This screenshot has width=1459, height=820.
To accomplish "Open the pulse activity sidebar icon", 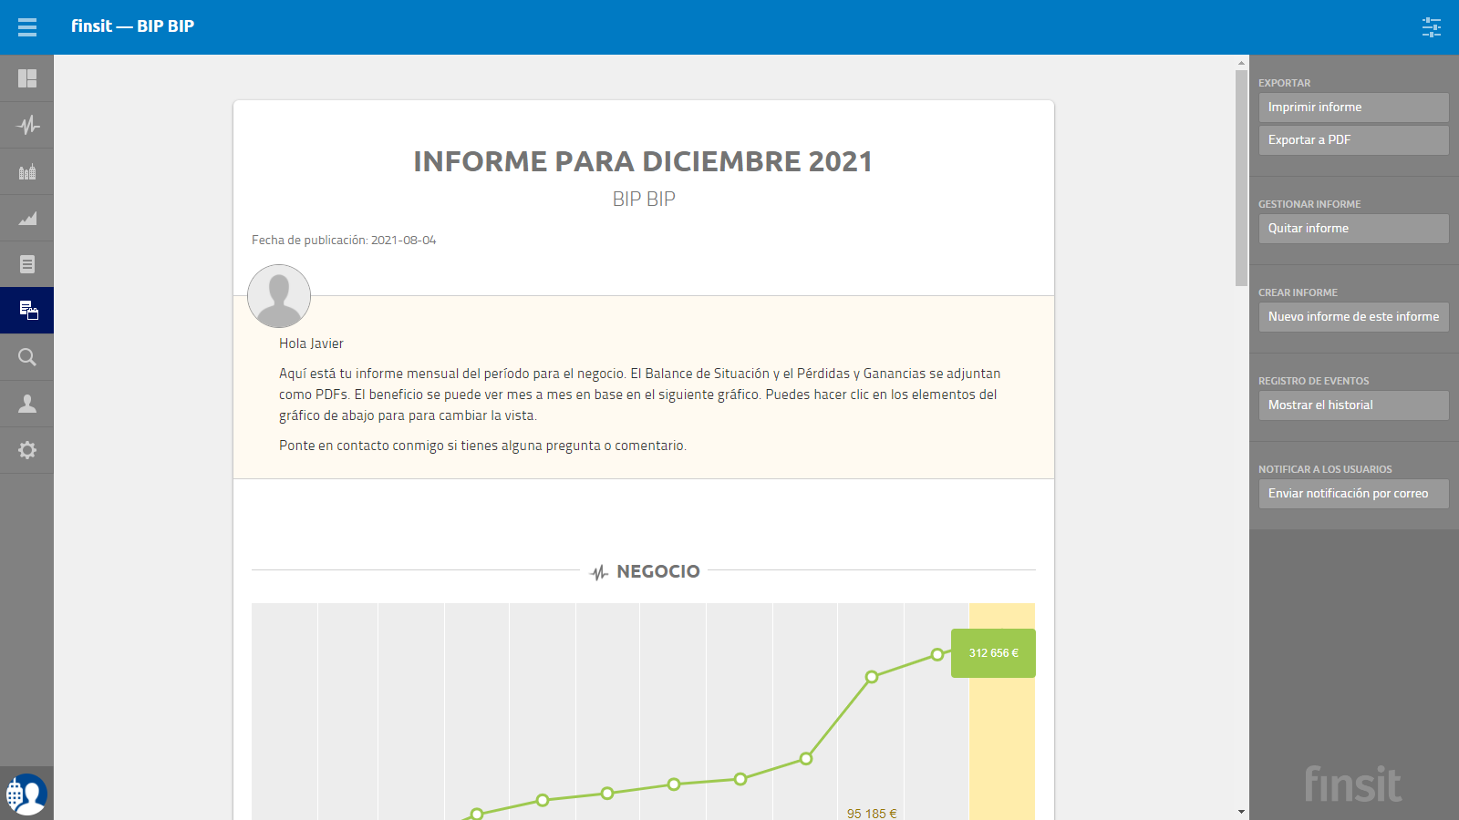I will pos(27,125).
